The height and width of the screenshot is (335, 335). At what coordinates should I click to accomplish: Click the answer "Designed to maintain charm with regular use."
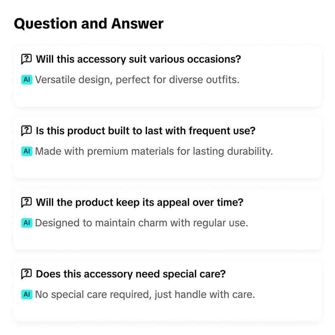coord(142,223)
